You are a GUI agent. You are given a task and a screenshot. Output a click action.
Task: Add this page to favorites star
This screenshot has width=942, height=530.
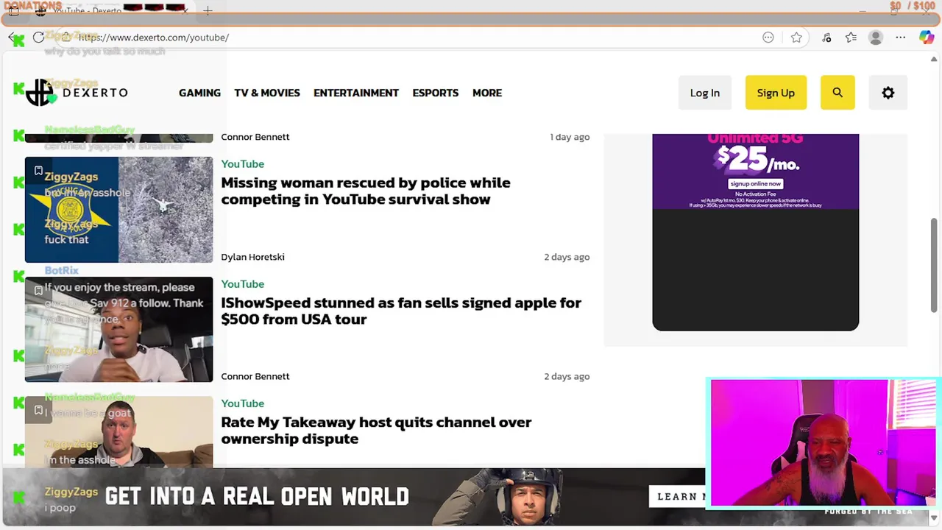(796, 38)
